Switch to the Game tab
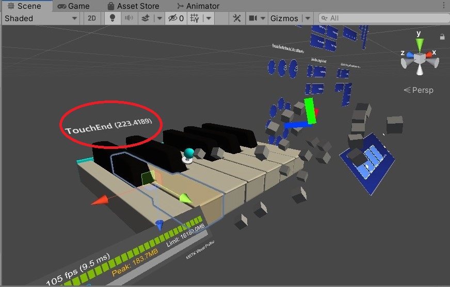Viewport: 450px width, 287px height. [x=73, y=6]
